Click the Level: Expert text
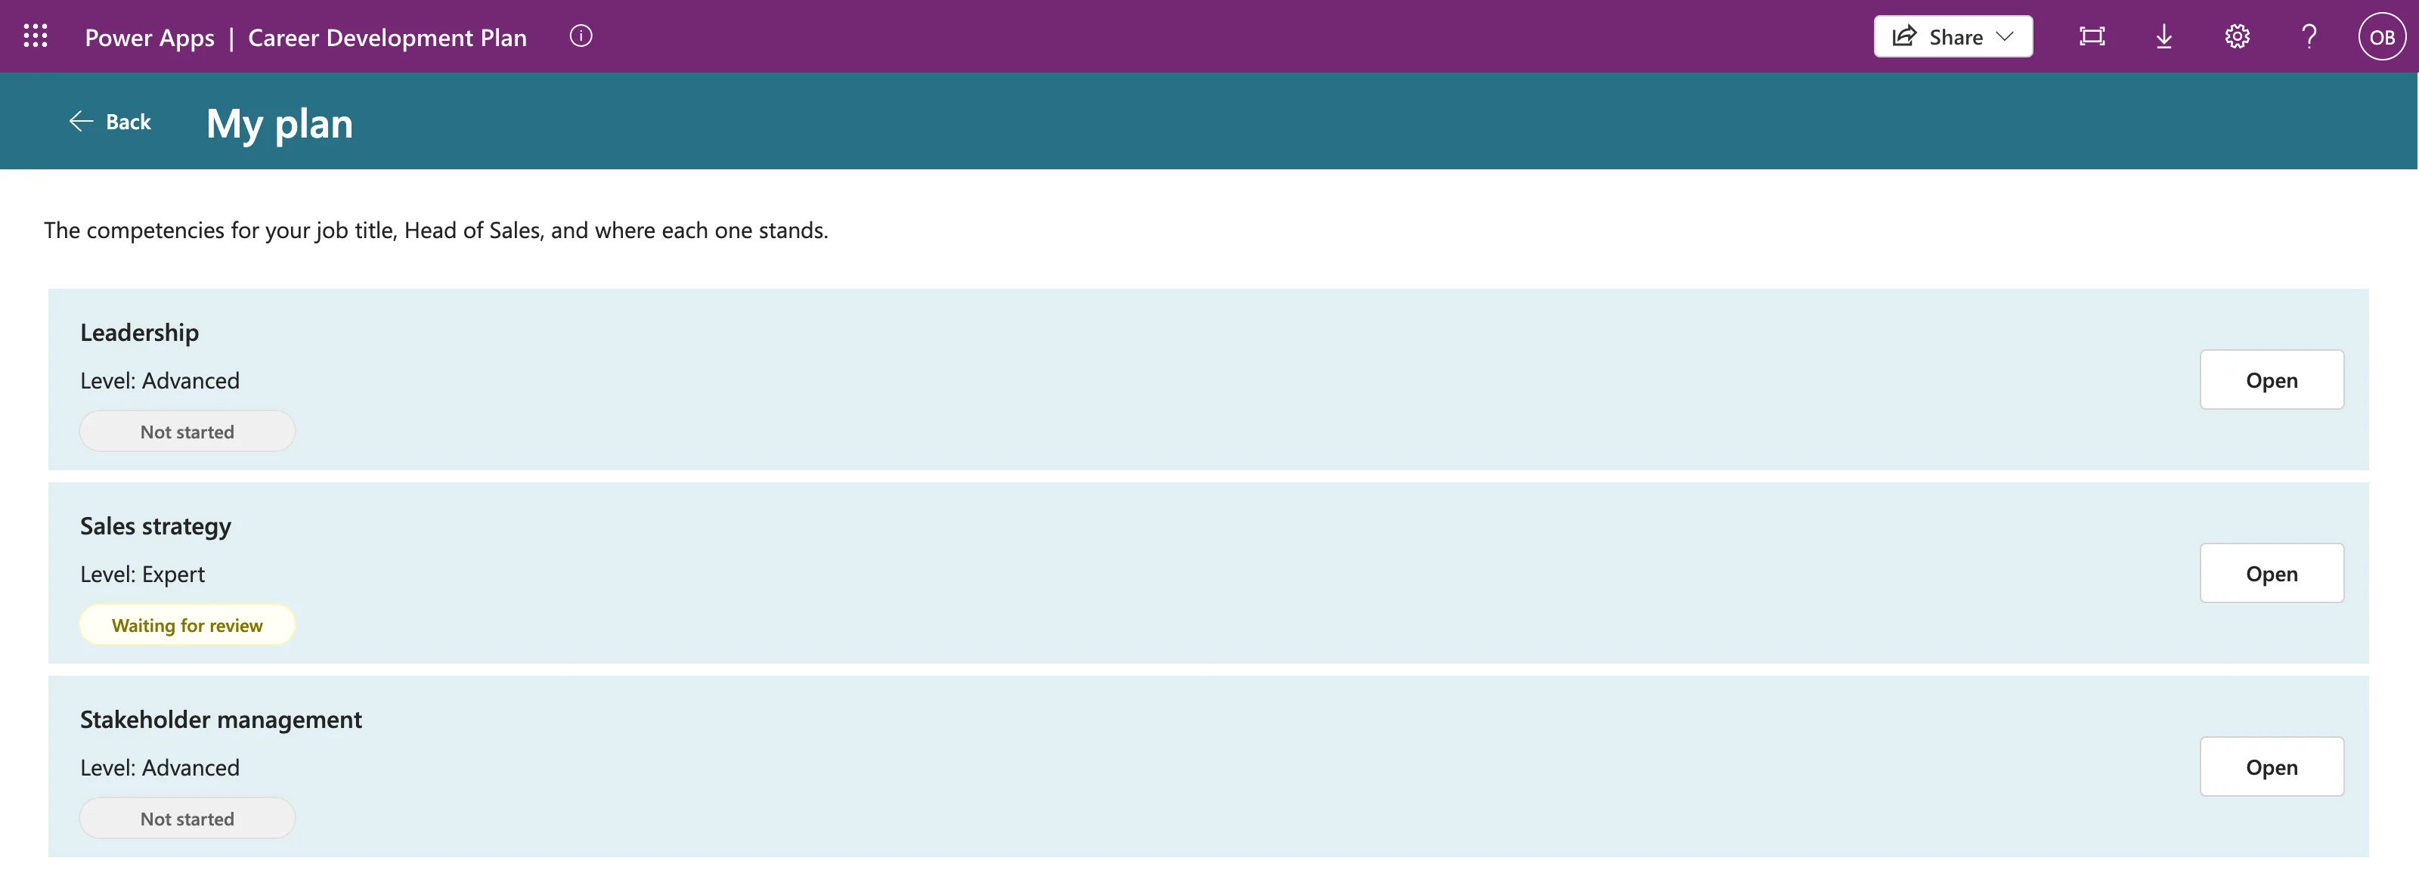This screenshot has width=2419, height=892. pos(142,575)
